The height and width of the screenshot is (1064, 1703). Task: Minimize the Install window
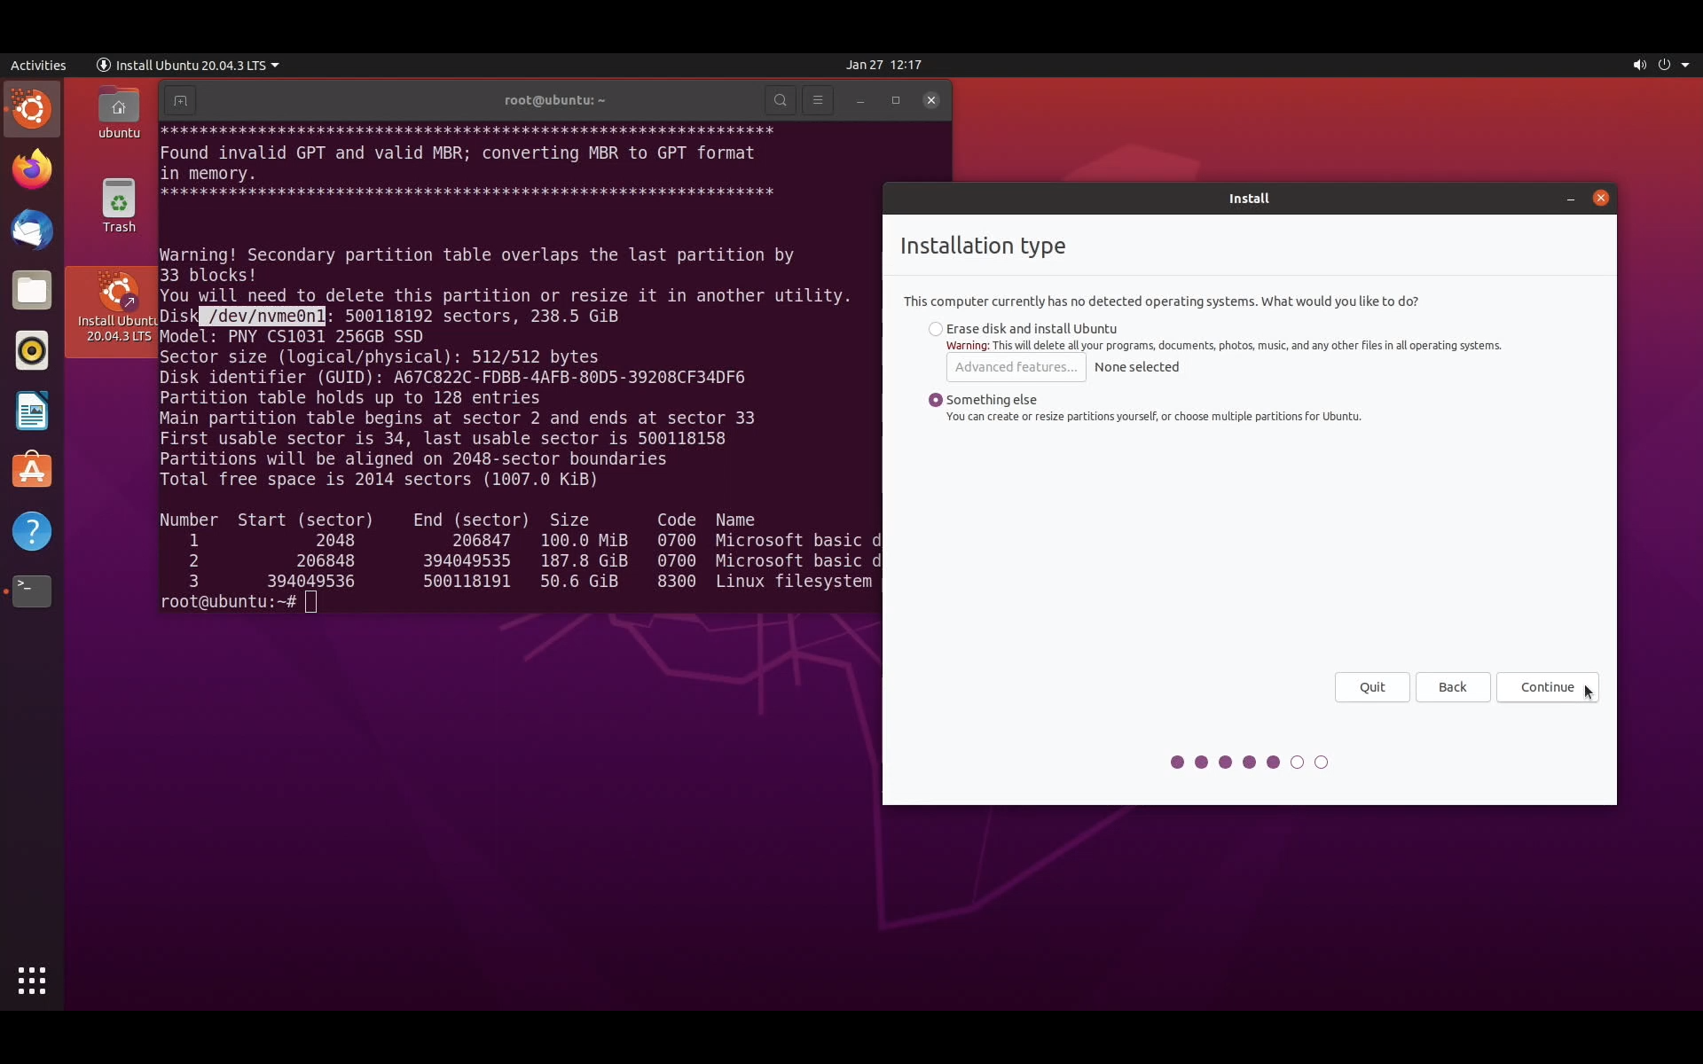1571,199
